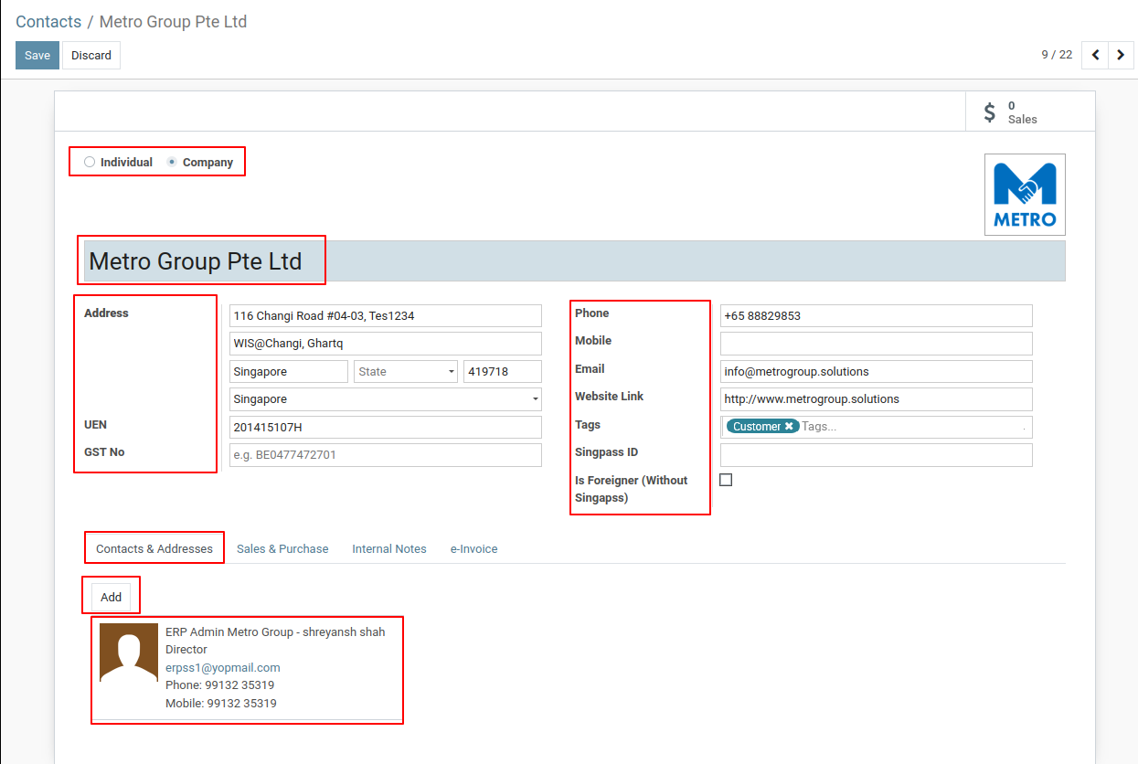Go to previous contact record arrow
The image size is (1138, 764).
pyautogui.click(x=1095, y=55)
